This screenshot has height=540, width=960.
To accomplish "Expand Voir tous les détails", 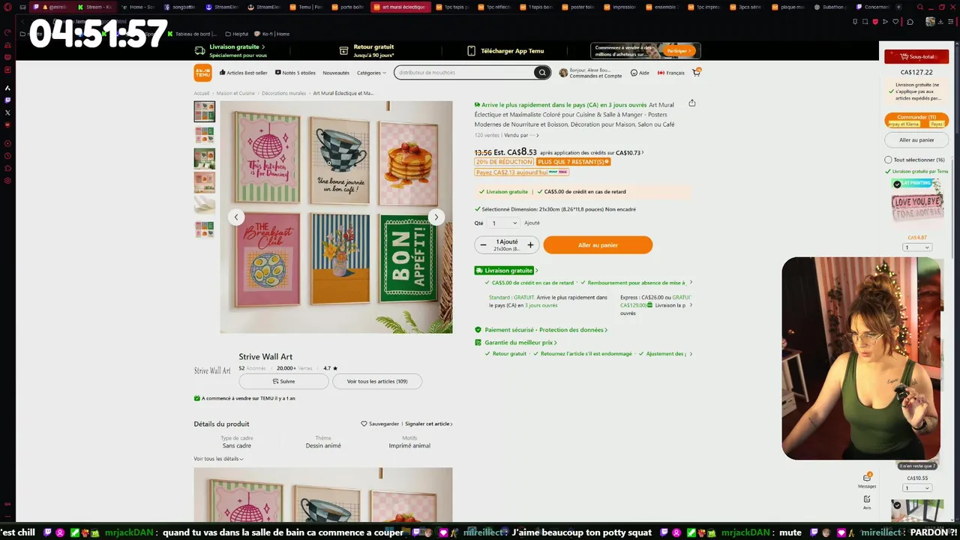I will pos(218,459).
